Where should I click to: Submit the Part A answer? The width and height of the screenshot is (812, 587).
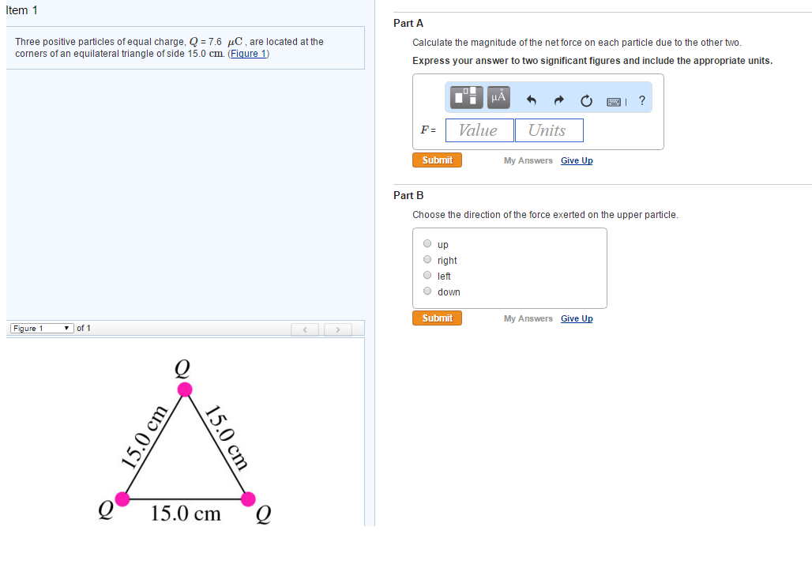tap(437, 160)
